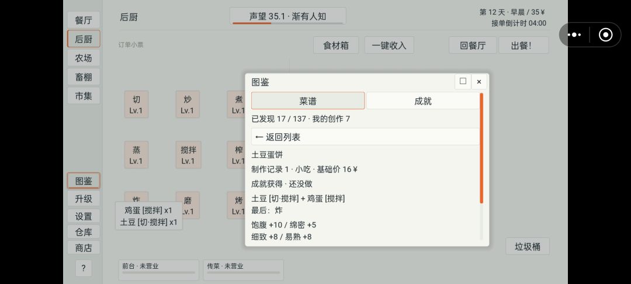The image size is (631, 284).
Task: Click the 垃圾桶 trash bin
Action: (x=528, y=246)
